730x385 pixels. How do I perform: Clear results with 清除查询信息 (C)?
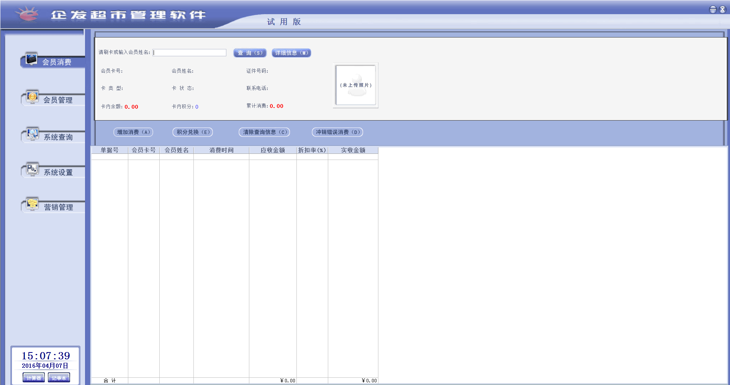click(x=264, y=132)
